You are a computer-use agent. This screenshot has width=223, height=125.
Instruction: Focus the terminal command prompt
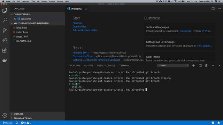click(x=146, y=90)
